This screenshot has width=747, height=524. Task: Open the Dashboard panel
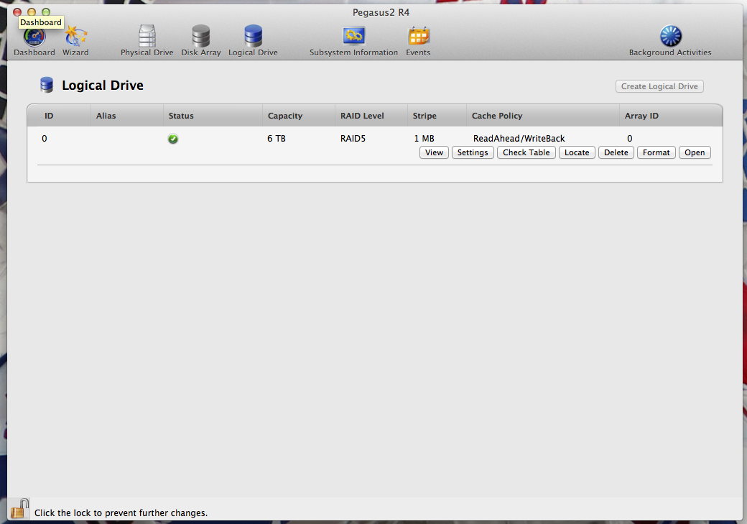[34, 40]
